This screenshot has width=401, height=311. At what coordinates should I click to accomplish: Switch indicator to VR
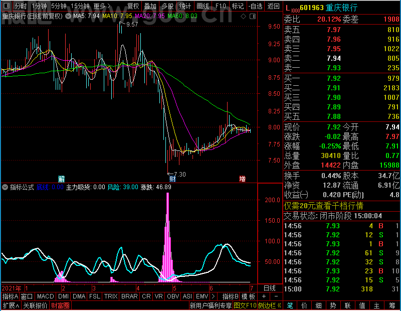point(158,296)
